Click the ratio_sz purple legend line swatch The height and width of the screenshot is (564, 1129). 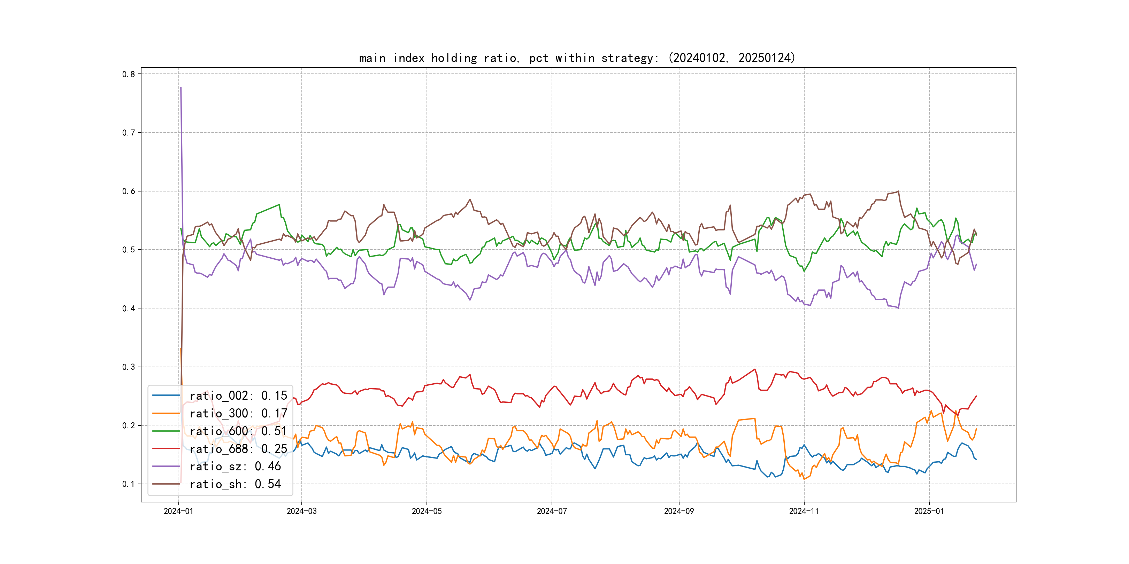[x=166, y=467]
